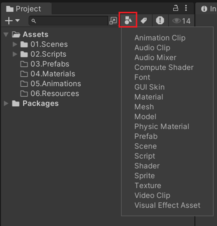Click the magnifier icon in search field
This screenshot has height=226, width=217.
point(33,21)
